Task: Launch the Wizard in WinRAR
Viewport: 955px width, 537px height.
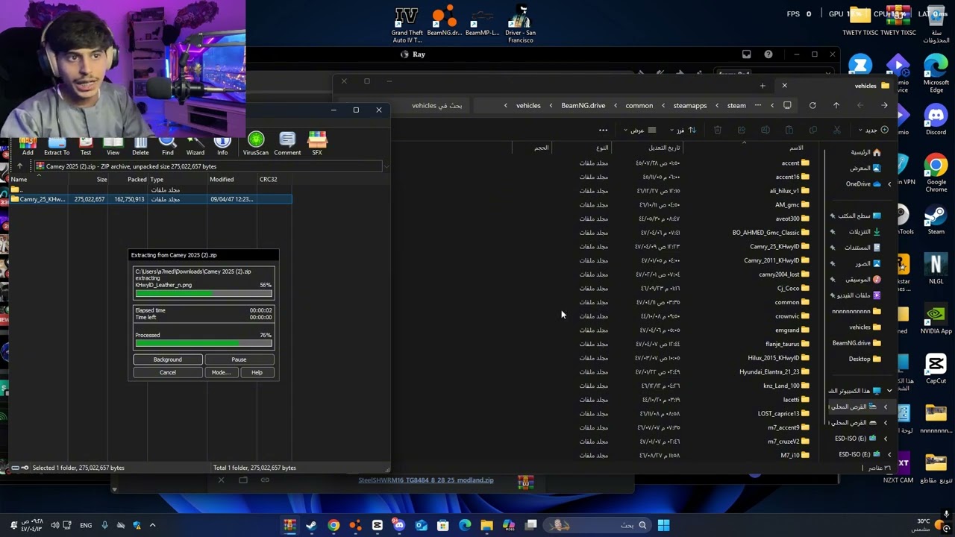Action: pyautogui.click(x=195, y=145)
